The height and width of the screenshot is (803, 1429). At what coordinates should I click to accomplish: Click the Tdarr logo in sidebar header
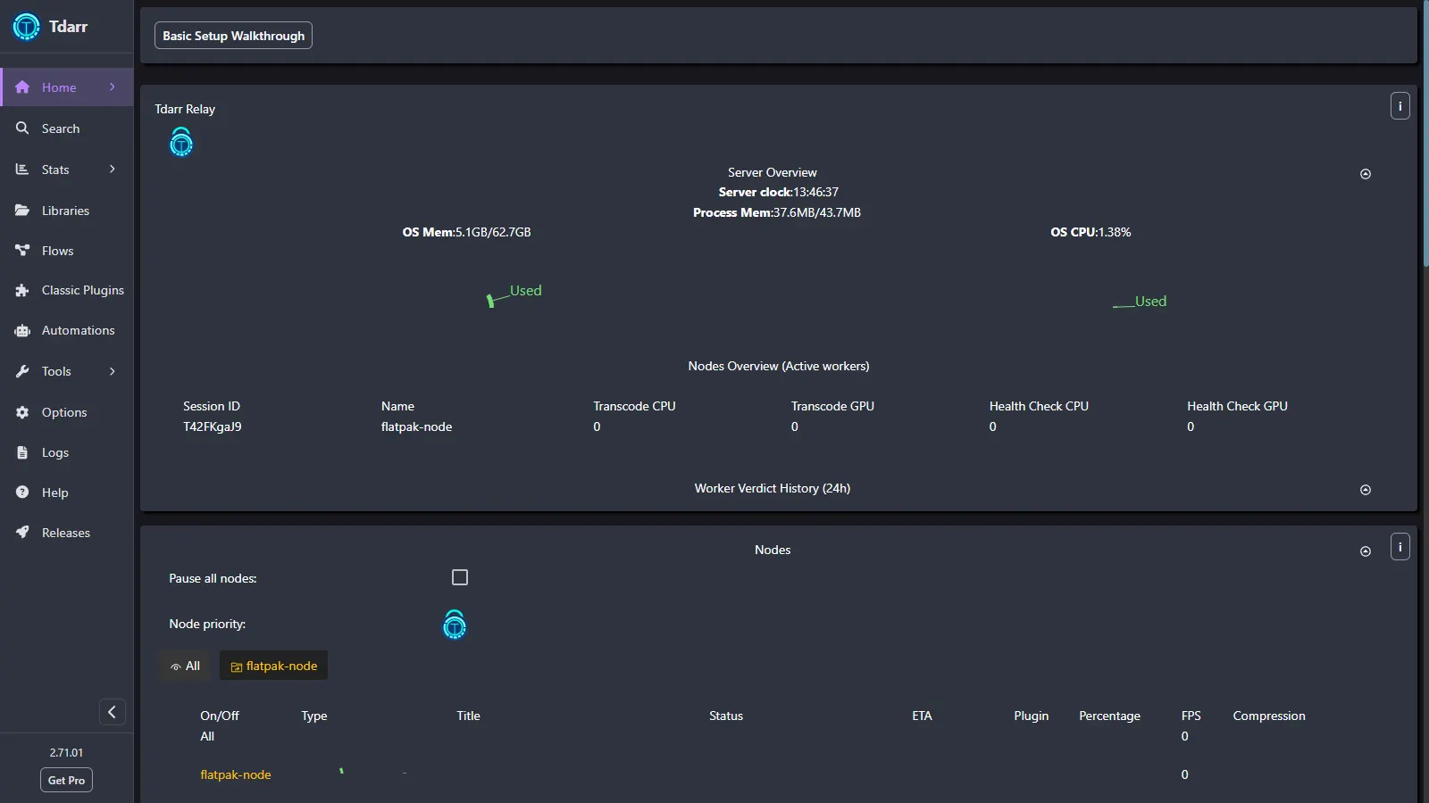pyautogui.click(x=26, y=27)
